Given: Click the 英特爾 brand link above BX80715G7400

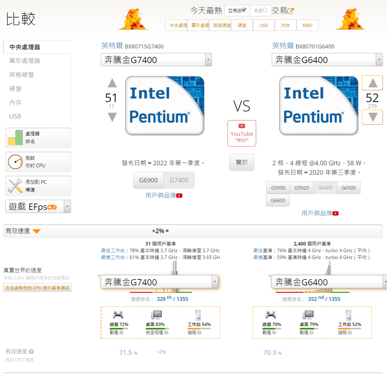Looking at the screenshot, I should 112,45.
